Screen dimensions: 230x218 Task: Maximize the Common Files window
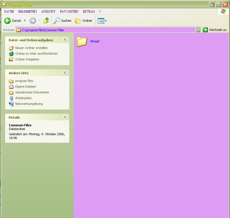click(219, 5)
